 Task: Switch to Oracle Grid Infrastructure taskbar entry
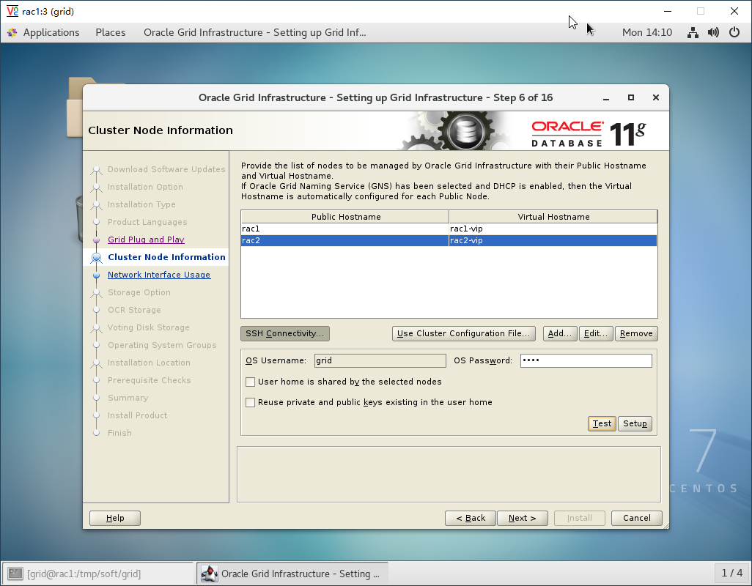coord(292,574)
